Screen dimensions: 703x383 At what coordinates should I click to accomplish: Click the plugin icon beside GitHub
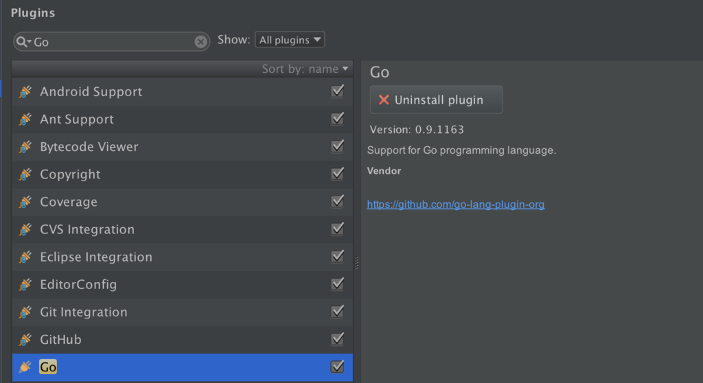point(25,340)
